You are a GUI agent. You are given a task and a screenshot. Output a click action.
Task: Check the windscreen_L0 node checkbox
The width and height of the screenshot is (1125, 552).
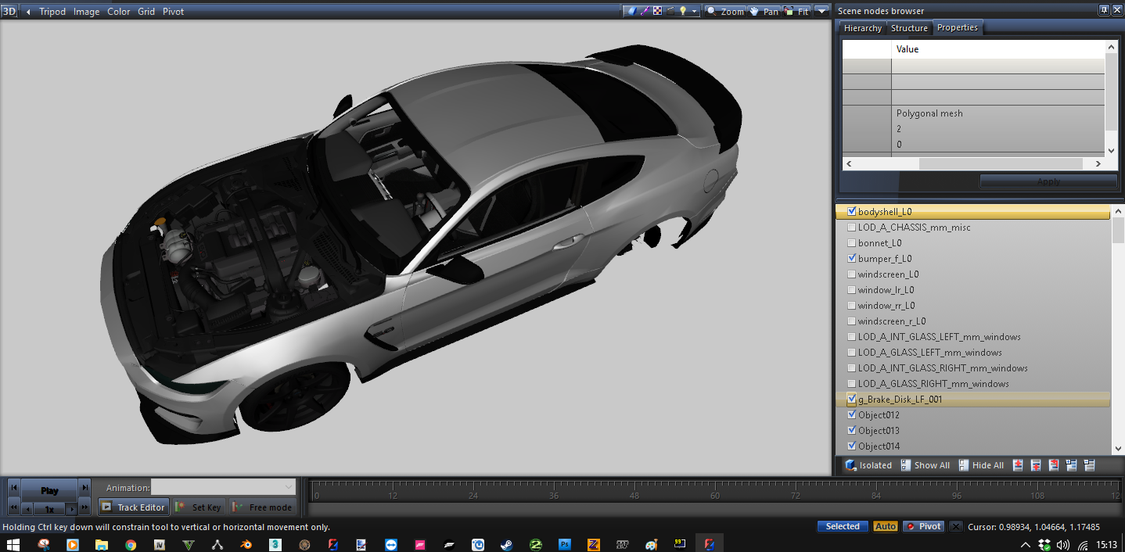[x=851, y=274]
